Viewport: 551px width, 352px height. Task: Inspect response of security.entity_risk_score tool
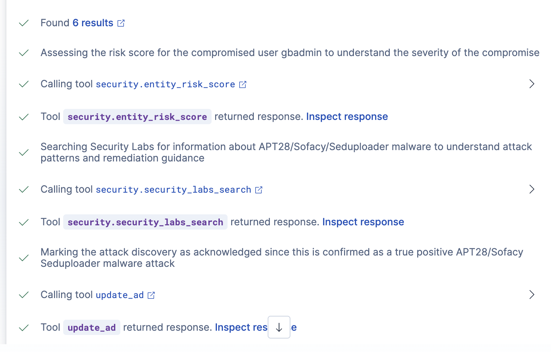coord(347,116)
